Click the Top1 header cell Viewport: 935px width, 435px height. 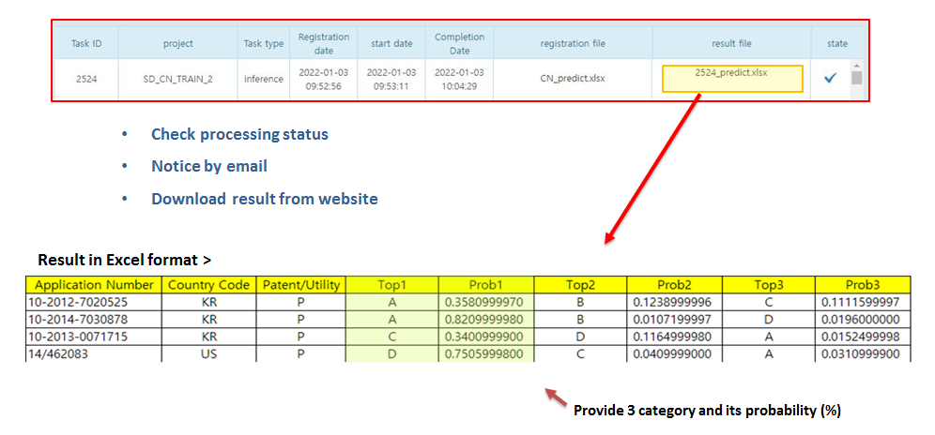pyautogui.click(x=391, y=285)
